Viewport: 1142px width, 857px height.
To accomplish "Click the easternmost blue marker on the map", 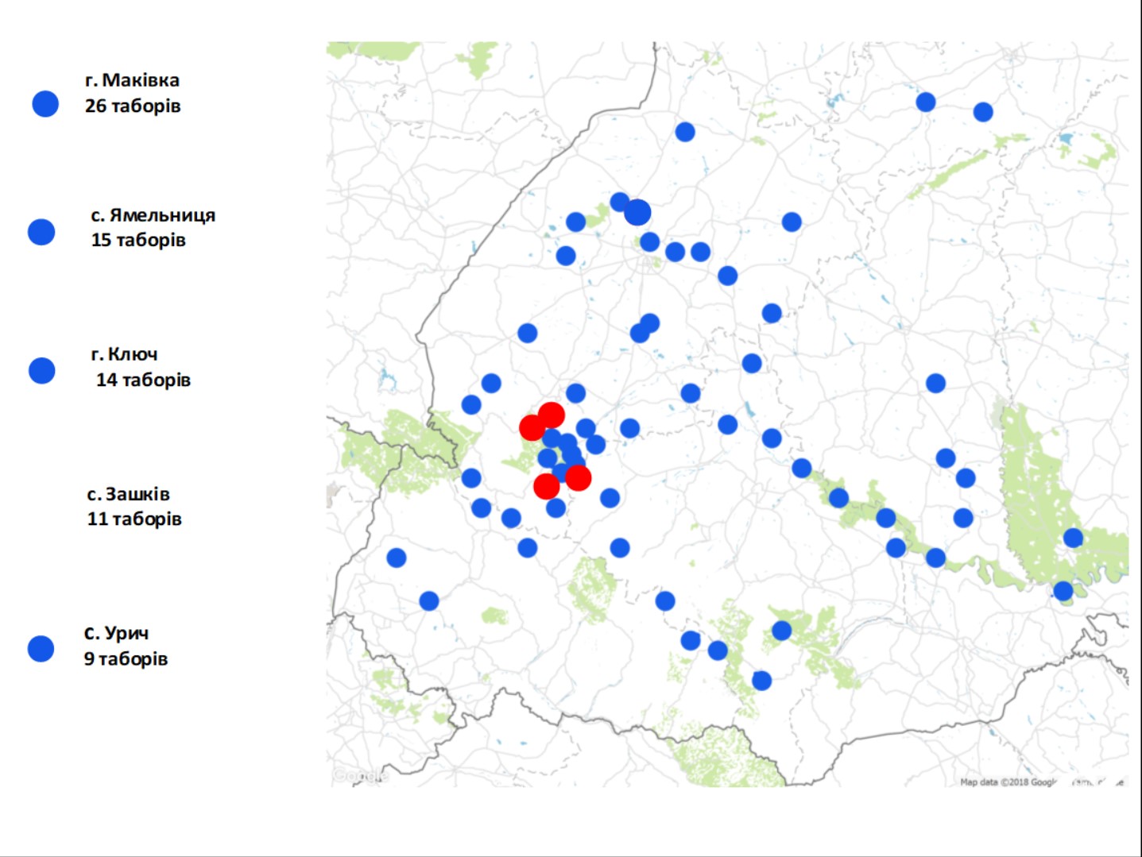I will (1073, 538).
